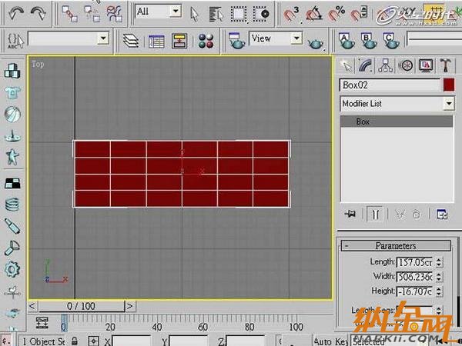462x346 pixels.
Task: Click the teapot icon labeled C
Action: point(391,41)
